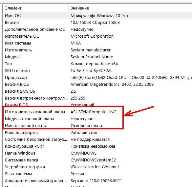
Task: Select the 'Язык системы' Россия row
Action: click(x=98, y=174)
